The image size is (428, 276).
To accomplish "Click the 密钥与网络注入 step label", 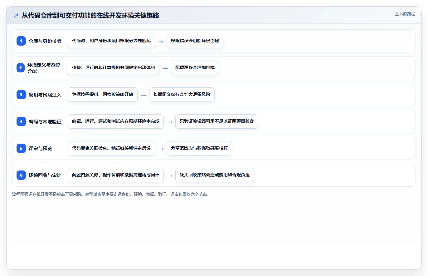I will coord(45,95).
